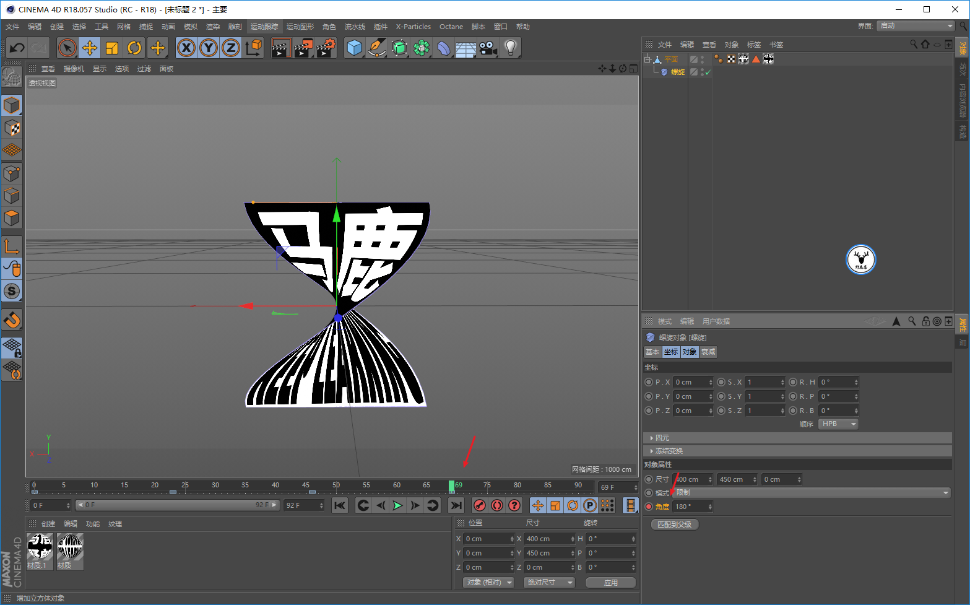Open the 界面 layout dropdown
This screenshot has height=605, width=970.
pos(916,25)
